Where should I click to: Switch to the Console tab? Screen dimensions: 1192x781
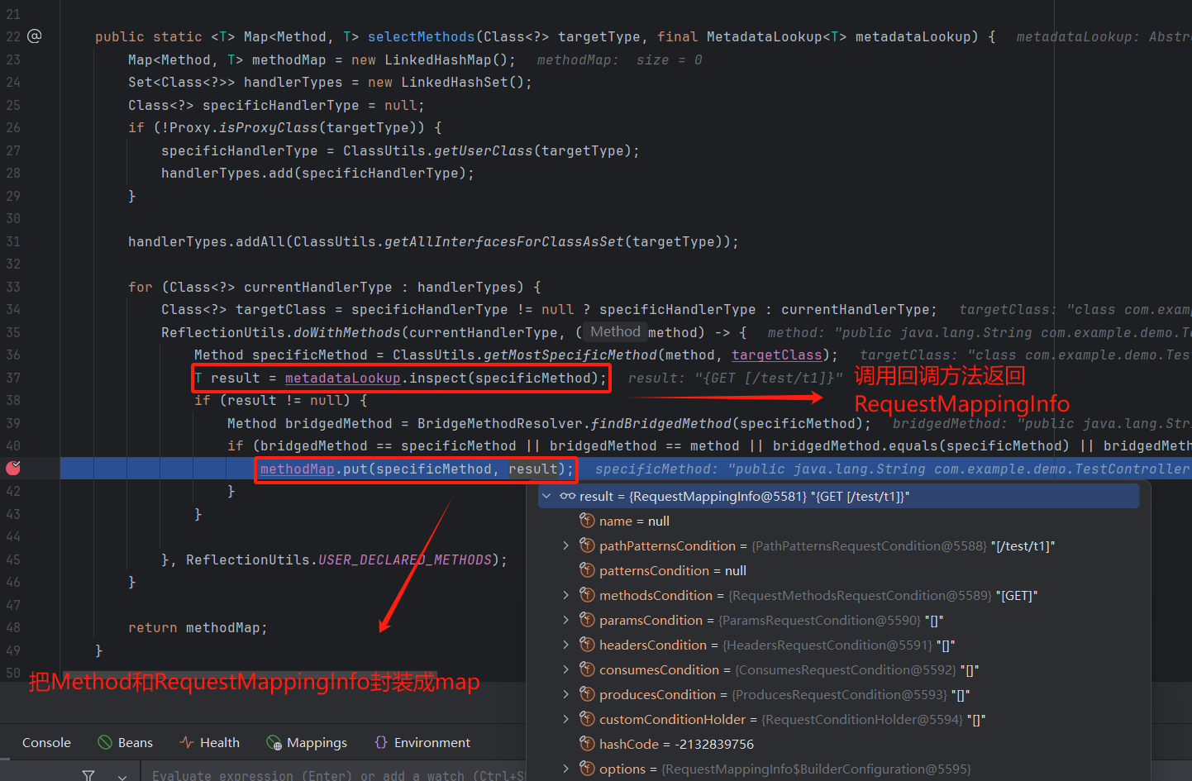pos(46,742)
